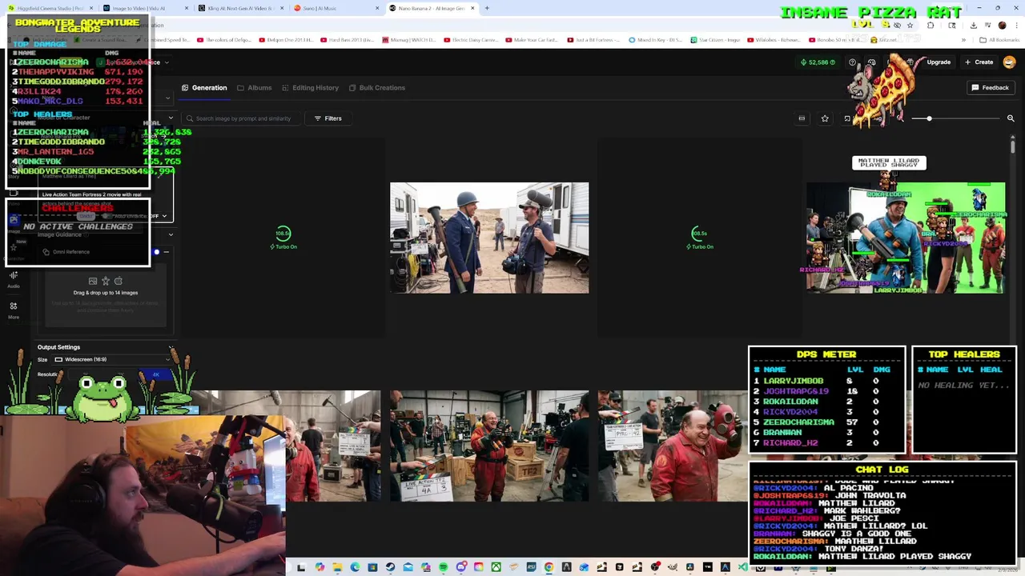
Task: Expand the hidden bookmarks chevron
Action: 963,39
